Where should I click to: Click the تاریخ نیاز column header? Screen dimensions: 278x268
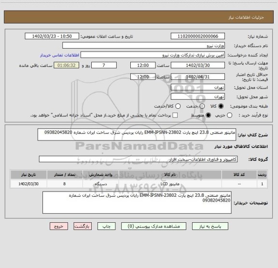pos(28,175)
